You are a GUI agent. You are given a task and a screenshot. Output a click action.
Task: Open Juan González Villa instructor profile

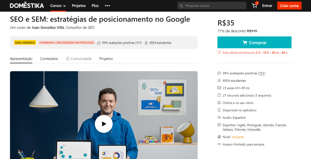(48, 27)
